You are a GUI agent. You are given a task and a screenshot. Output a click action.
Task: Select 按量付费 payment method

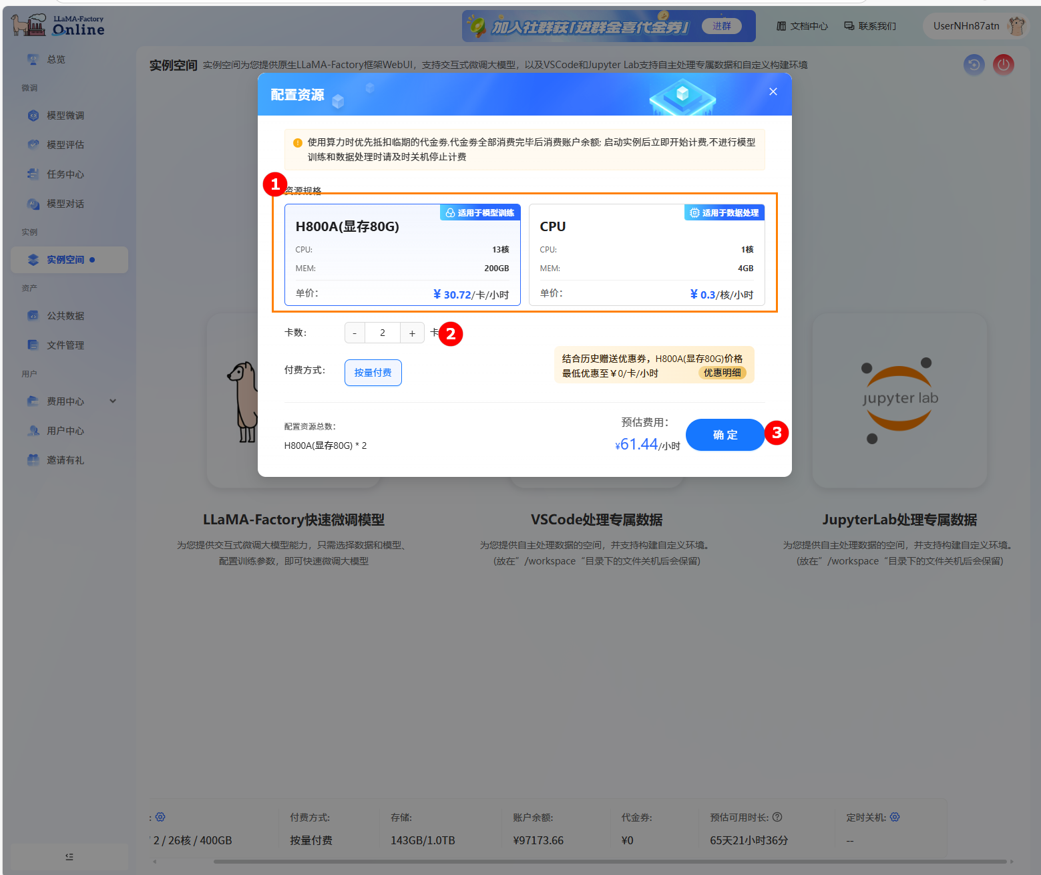(x=373, y=373)
